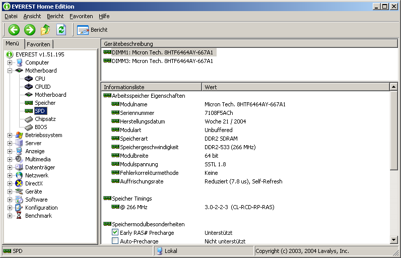This screenshot has height=258, width=401.
Task: Toggle the Early RAS# Precharge checkbox
Action: (115, 232)
